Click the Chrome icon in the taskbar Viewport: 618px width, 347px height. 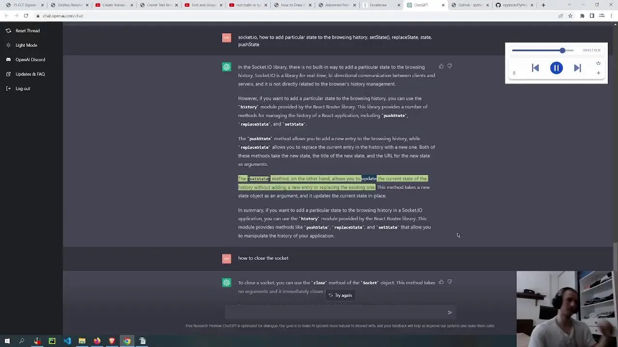pos(127,341)
